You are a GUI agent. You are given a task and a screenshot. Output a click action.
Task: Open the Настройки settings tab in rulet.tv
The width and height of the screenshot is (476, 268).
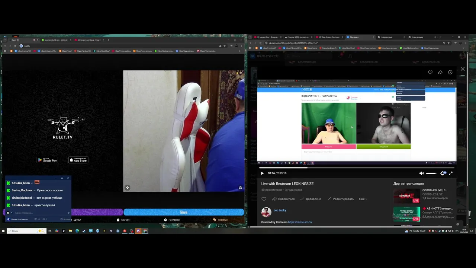(172, 220)
